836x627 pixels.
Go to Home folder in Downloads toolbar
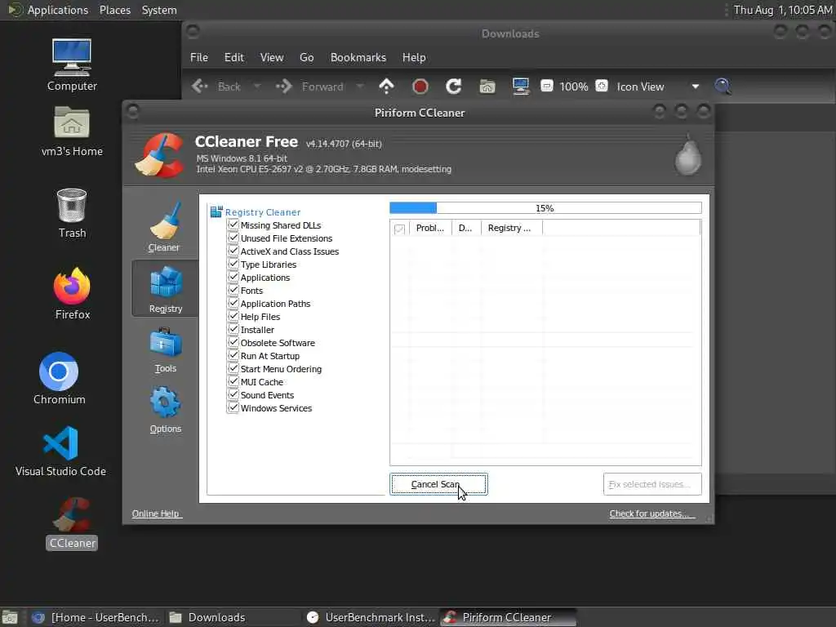[x=487, y=87]
